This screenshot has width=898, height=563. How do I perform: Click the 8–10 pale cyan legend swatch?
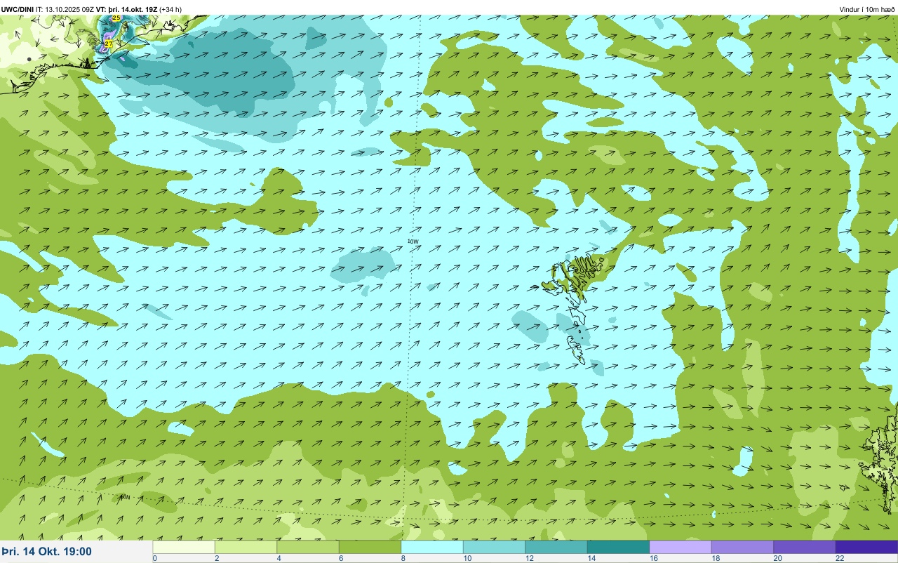[x=432, y=547]
